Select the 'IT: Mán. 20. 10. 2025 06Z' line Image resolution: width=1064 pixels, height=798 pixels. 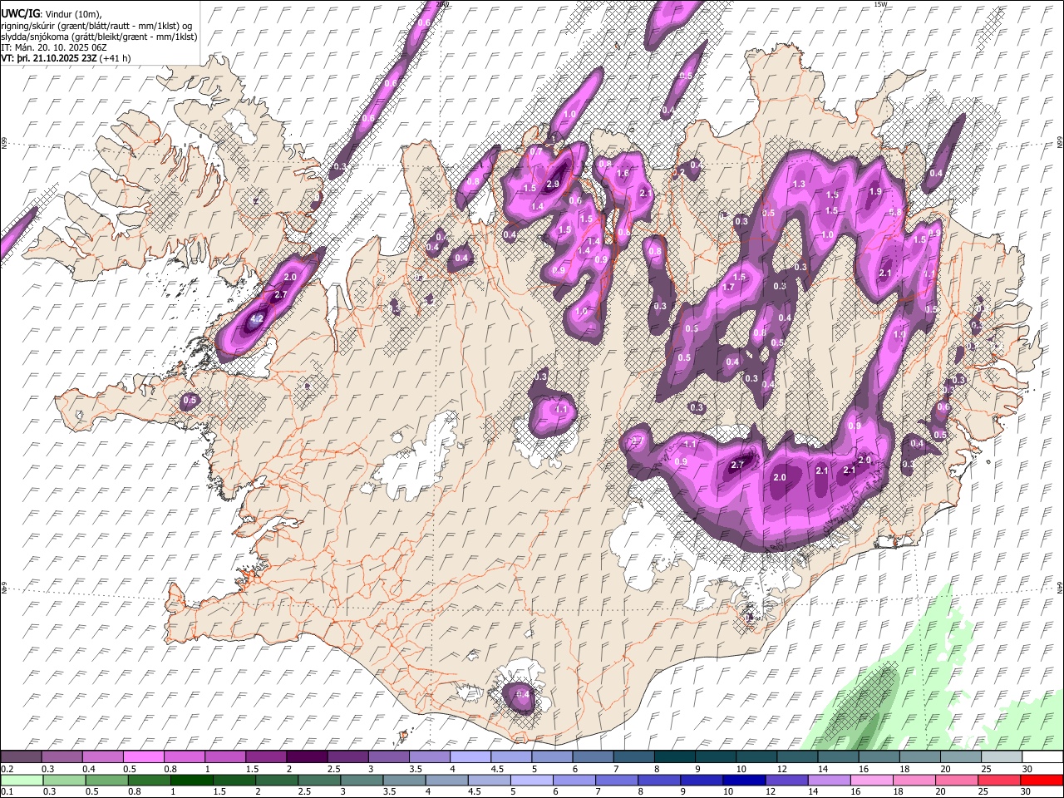55,47
